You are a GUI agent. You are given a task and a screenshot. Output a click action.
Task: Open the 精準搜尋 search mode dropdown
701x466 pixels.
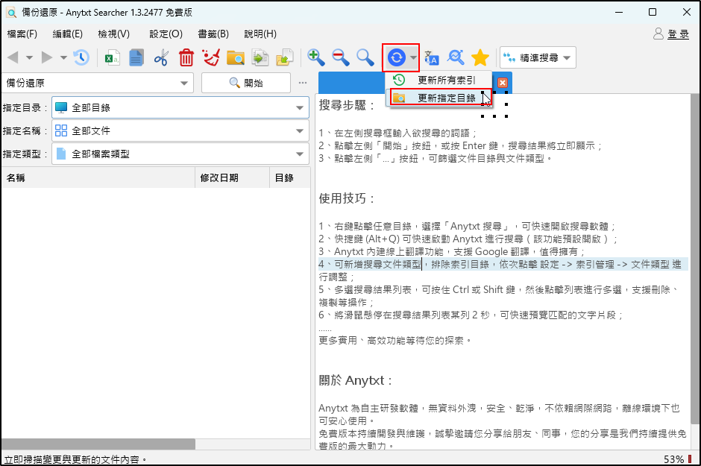pos(537,57)
